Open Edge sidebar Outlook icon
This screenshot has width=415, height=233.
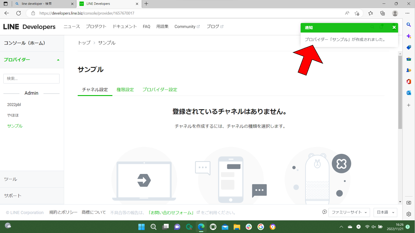point(409,93)
